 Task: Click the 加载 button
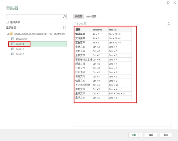[x=133, y=135]
